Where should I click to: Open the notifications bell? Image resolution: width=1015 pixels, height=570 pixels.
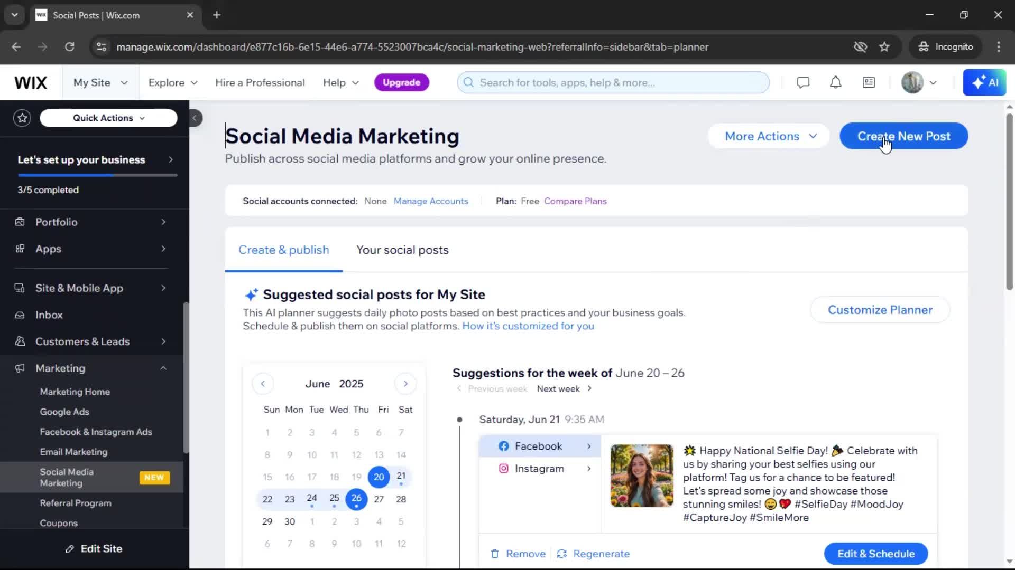point(835,82)
